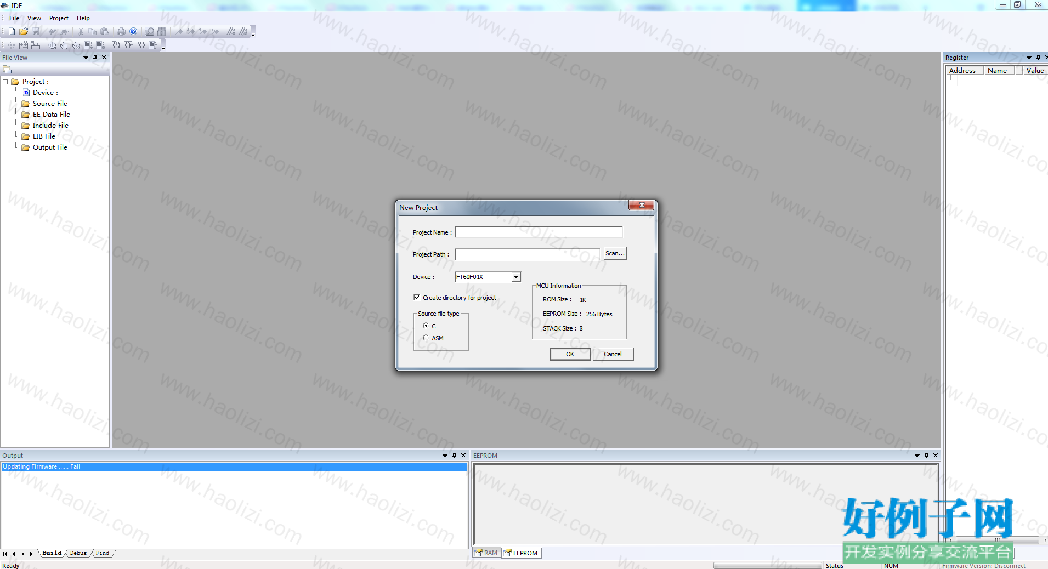1048x569 pixels.
Task: Switch to the Debug output tab
Action: point(78,553)
